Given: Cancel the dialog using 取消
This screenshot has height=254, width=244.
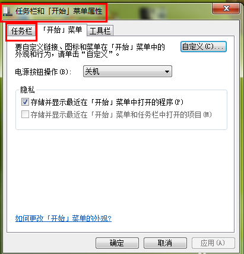Looking at the screenshot, I should pyautogui.click(x=165, y=243).
